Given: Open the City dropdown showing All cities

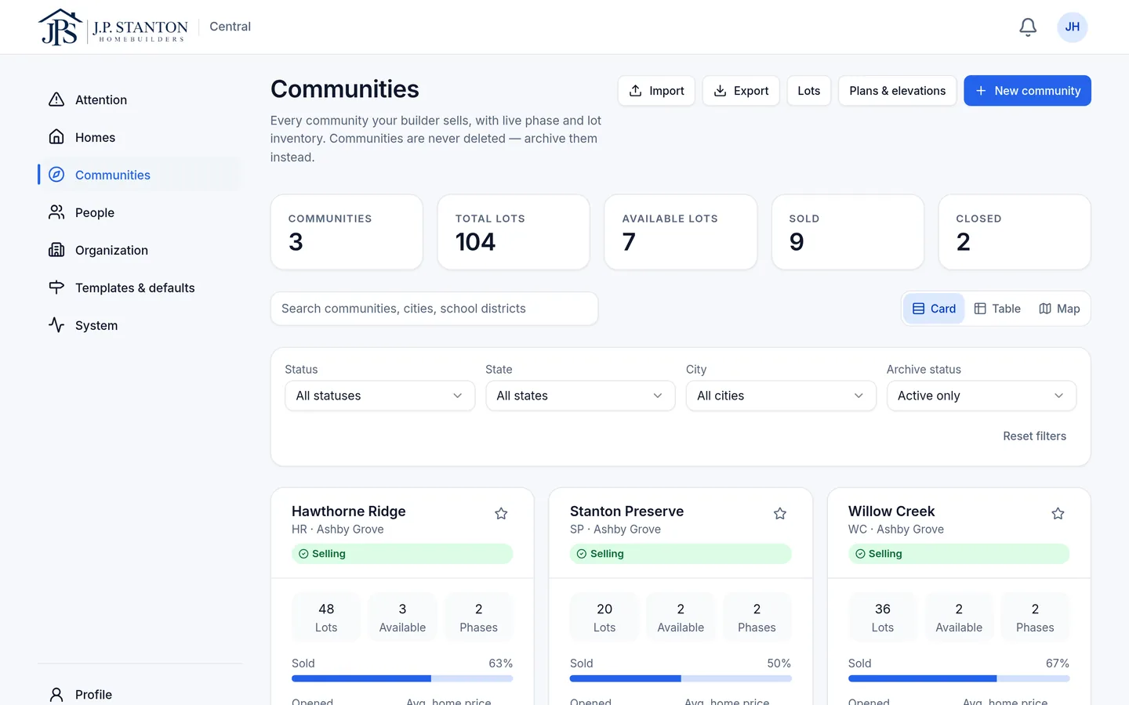Looking at the screenshot, I should 781,396.
